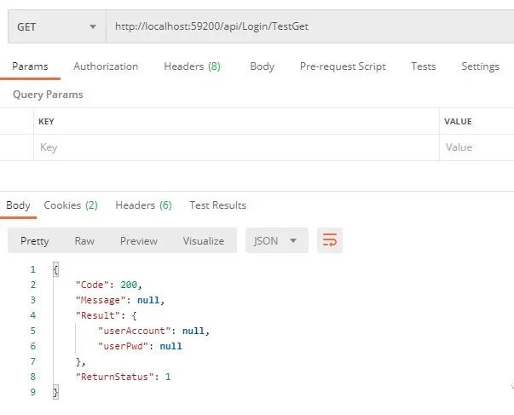514x415 pixels.
Task: Open the GET method dropdown
Action: [57, 26]
